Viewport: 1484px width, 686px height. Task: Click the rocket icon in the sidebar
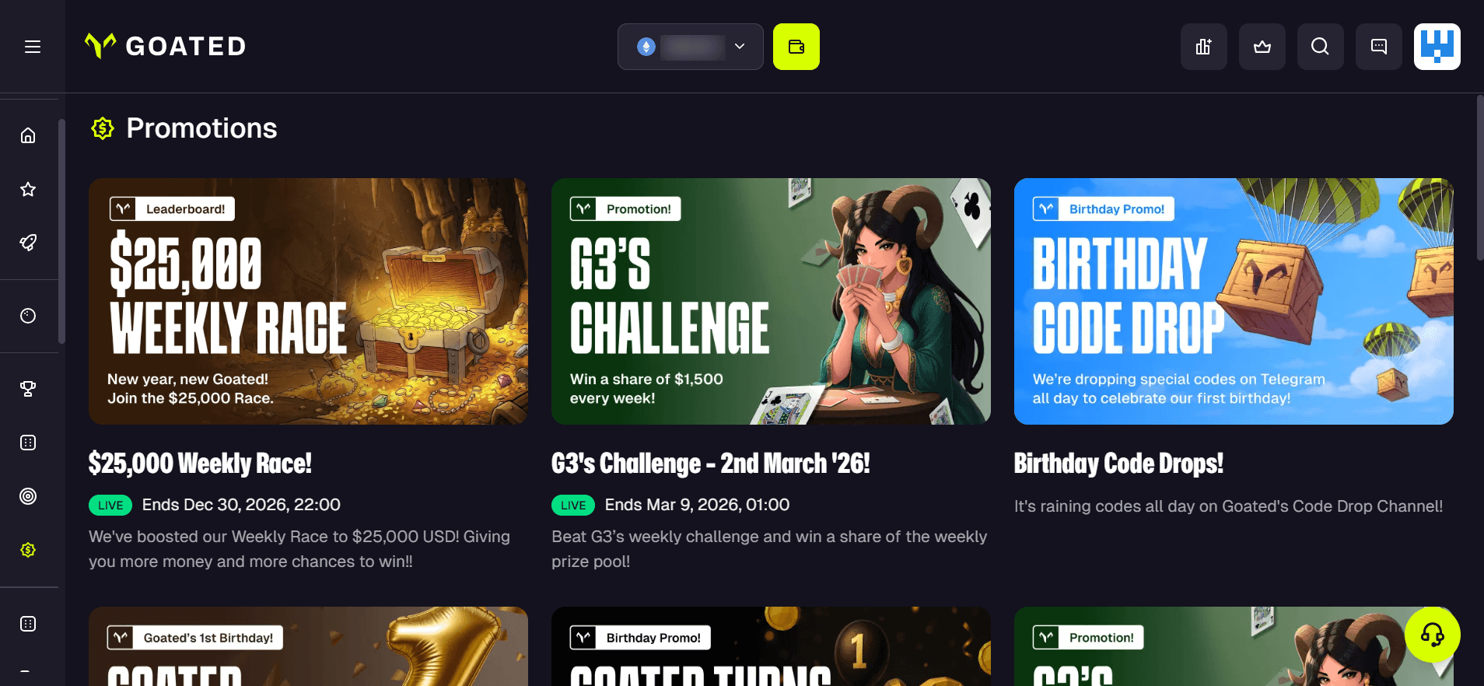(28, 243)
